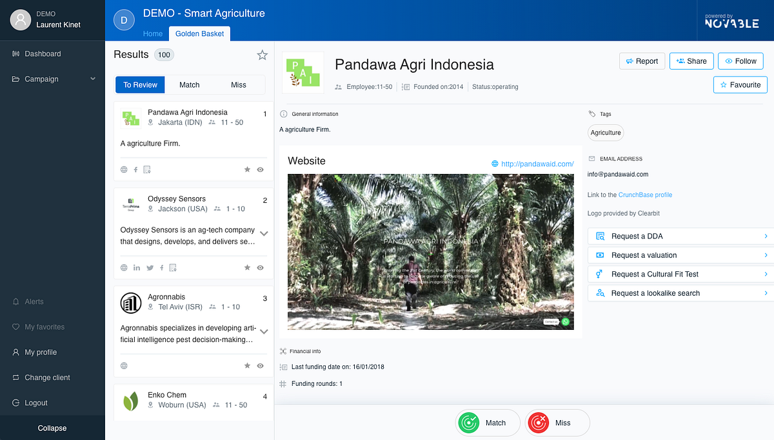Open the pandawaid.com website link
Screen dimensions: 774x440
[x=537, y=164]
